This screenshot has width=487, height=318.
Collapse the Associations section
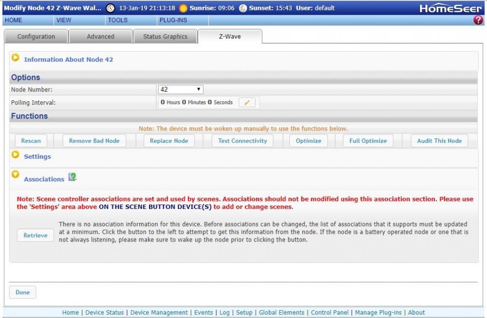click(x=16, y=174)
